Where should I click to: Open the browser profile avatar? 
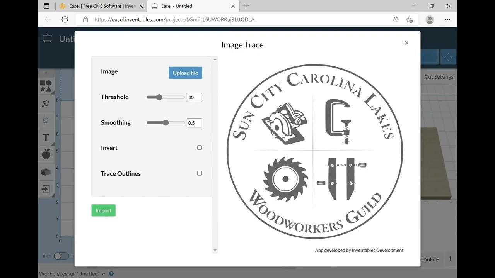(x=430, y=19)
